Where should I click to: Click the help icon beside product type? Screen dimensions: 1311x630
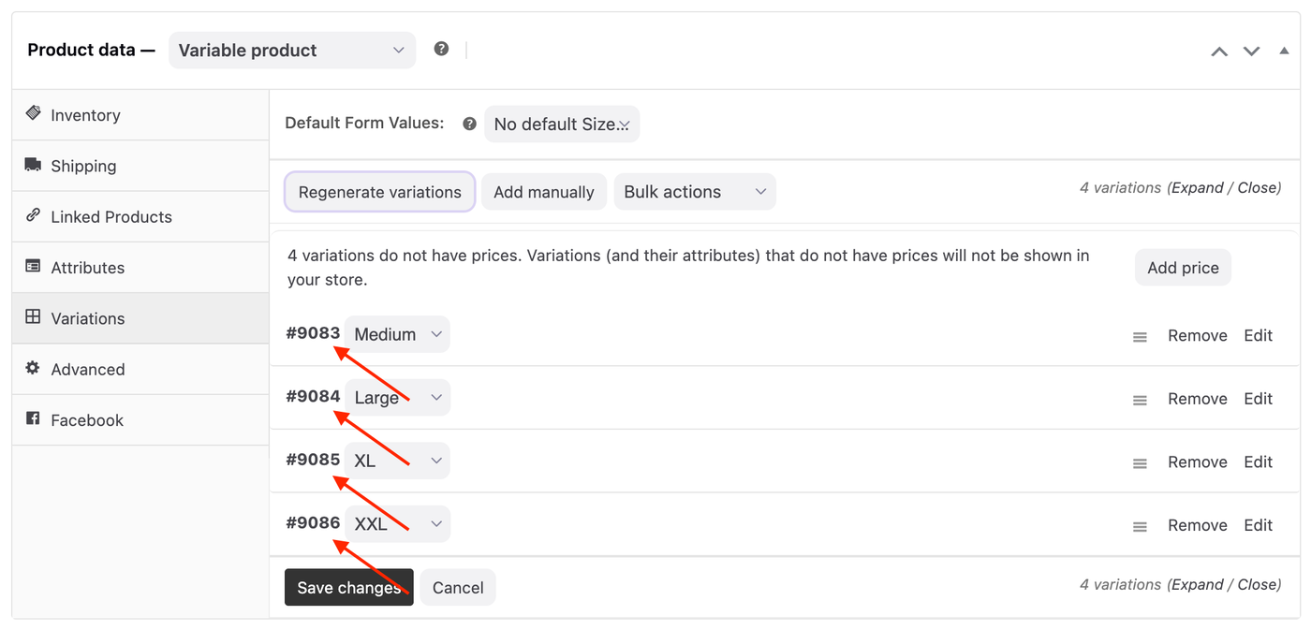coord(441,49)
